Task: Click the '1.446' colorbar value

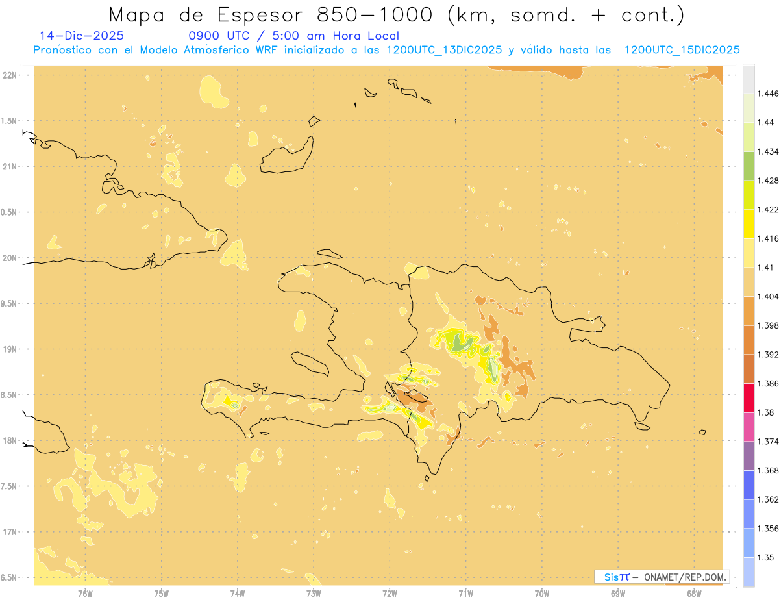Action: click(x=767, y=94)
